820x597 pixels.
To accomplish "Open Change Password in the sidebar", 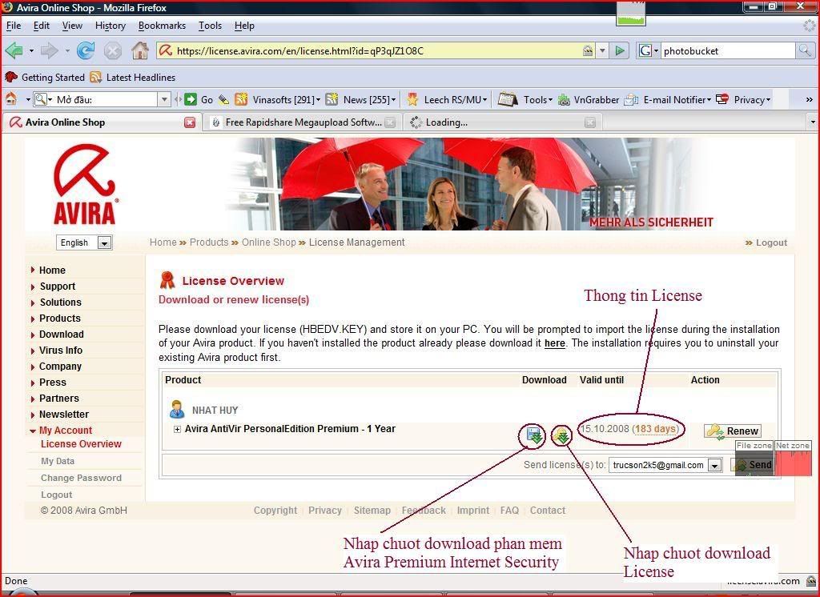I will click(x=81, y=478).
